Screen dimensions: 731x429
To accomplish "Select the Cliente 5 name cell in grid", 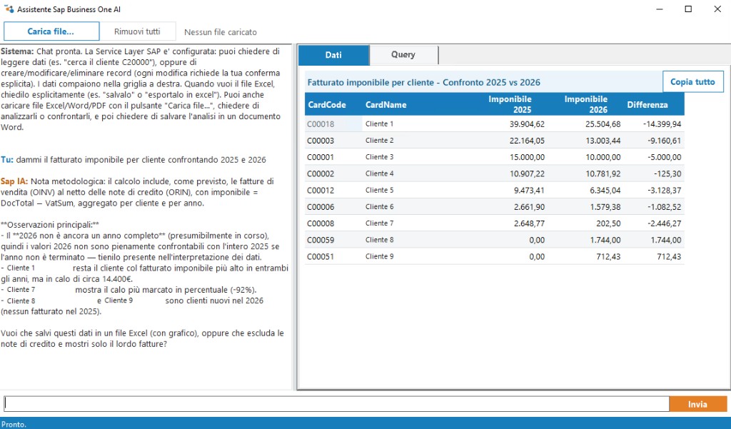I will 417,191.
